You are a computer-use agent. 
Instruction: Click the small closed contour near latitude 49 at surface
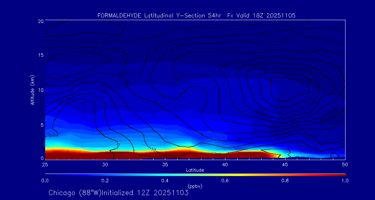tap(335, 155)
